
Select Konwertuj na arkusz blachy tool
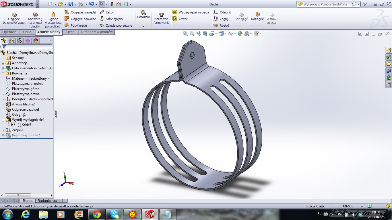coord(35,20)
